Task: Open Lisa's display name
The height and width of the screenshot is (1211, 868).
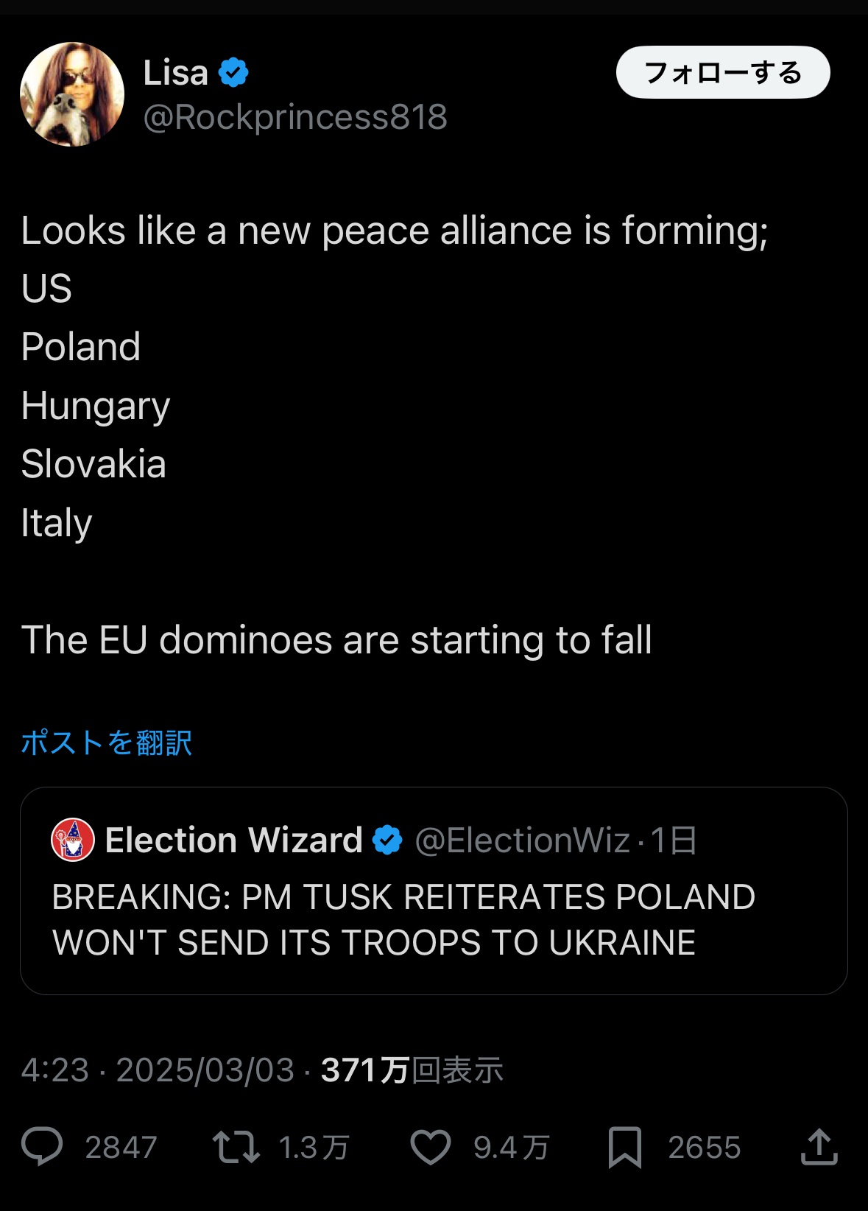Action: (x=176, y=73)
